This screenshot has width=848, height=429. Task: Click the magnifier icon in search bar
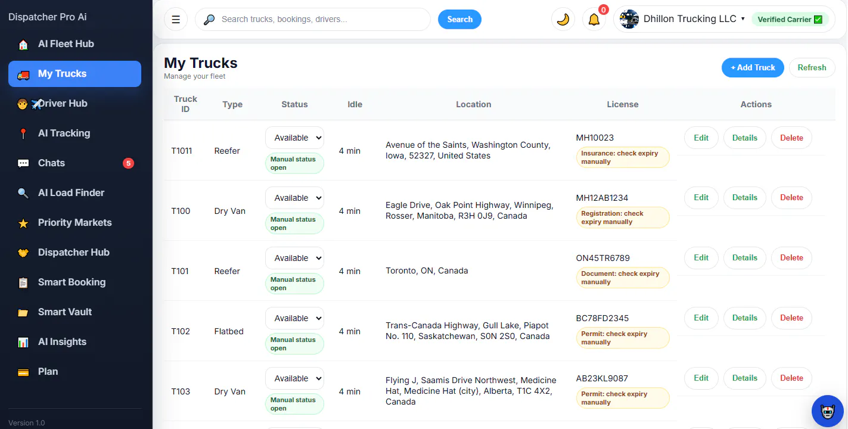209,20
